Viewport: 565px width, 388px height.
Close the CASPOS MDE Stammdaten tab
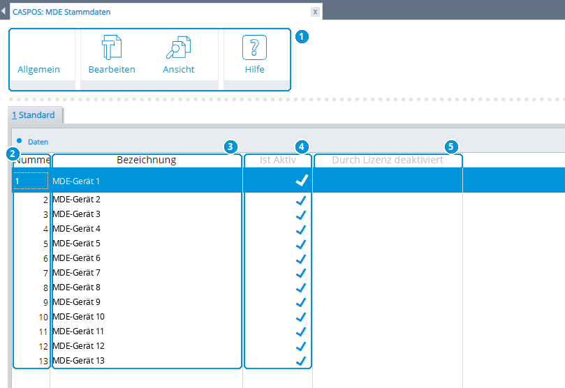click(315, 12)
